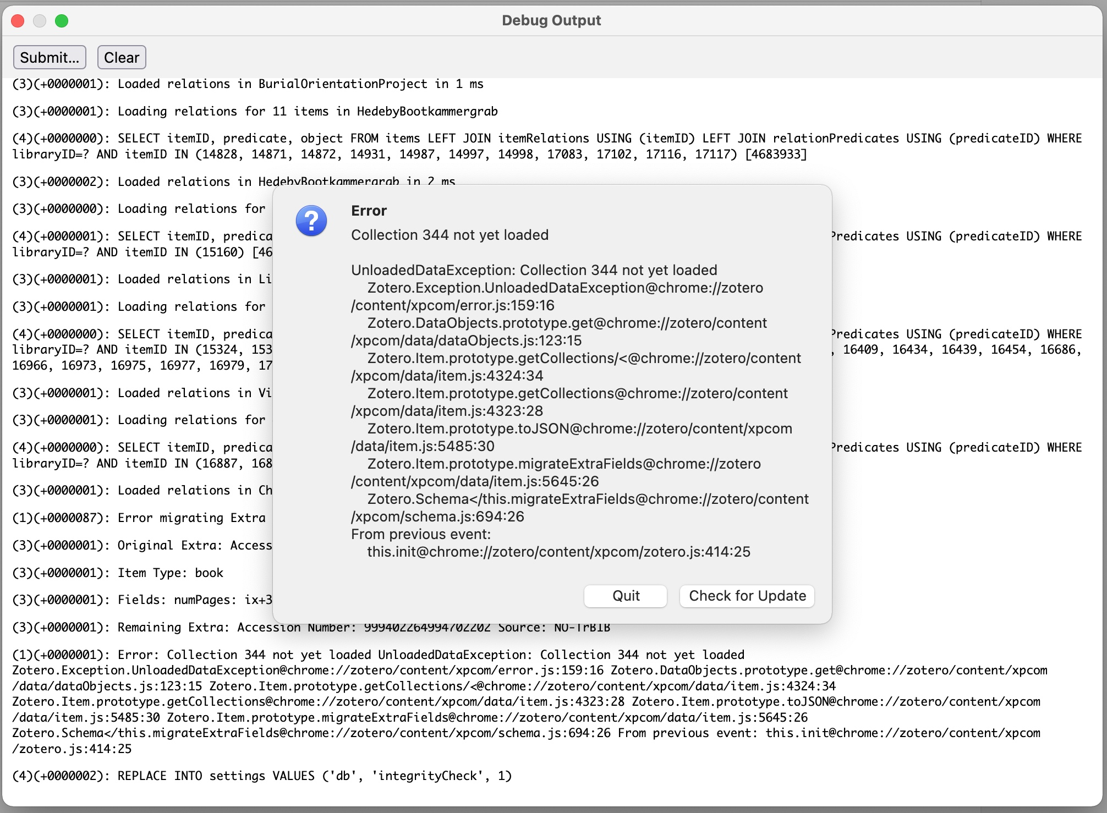Click the BurialOrientationProject log line
Screen dimensions: 1107x813
(x=248, y=84)
